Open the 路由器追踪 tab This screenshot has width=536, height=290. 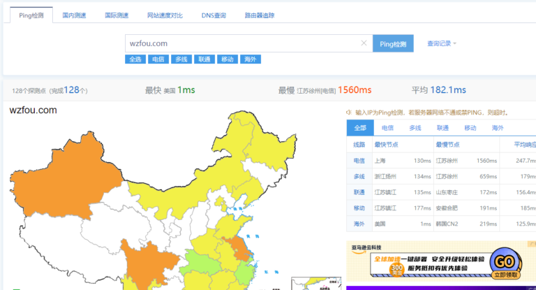coord(259,15)
